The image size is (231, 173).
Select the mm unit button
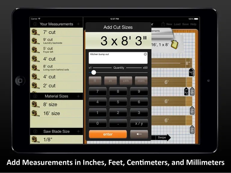pyautogui.click(x=141, y=80)
